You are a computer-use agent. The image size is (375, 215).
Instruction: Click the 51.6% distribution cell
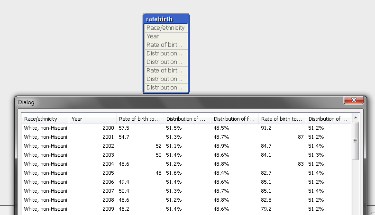[x=174, y=173]
